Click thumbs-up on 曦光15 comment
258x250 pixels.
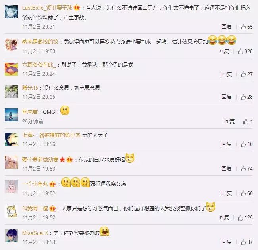(x=243, y=97)
